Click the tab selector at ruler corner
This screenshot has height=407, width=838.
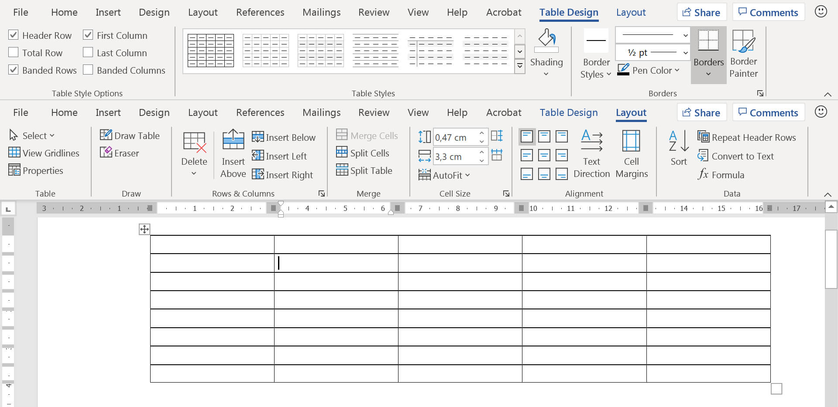click(x=8, y=209)
